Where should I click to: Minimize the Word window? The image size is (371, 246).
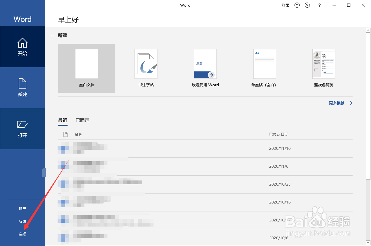[x=334, y=5]
